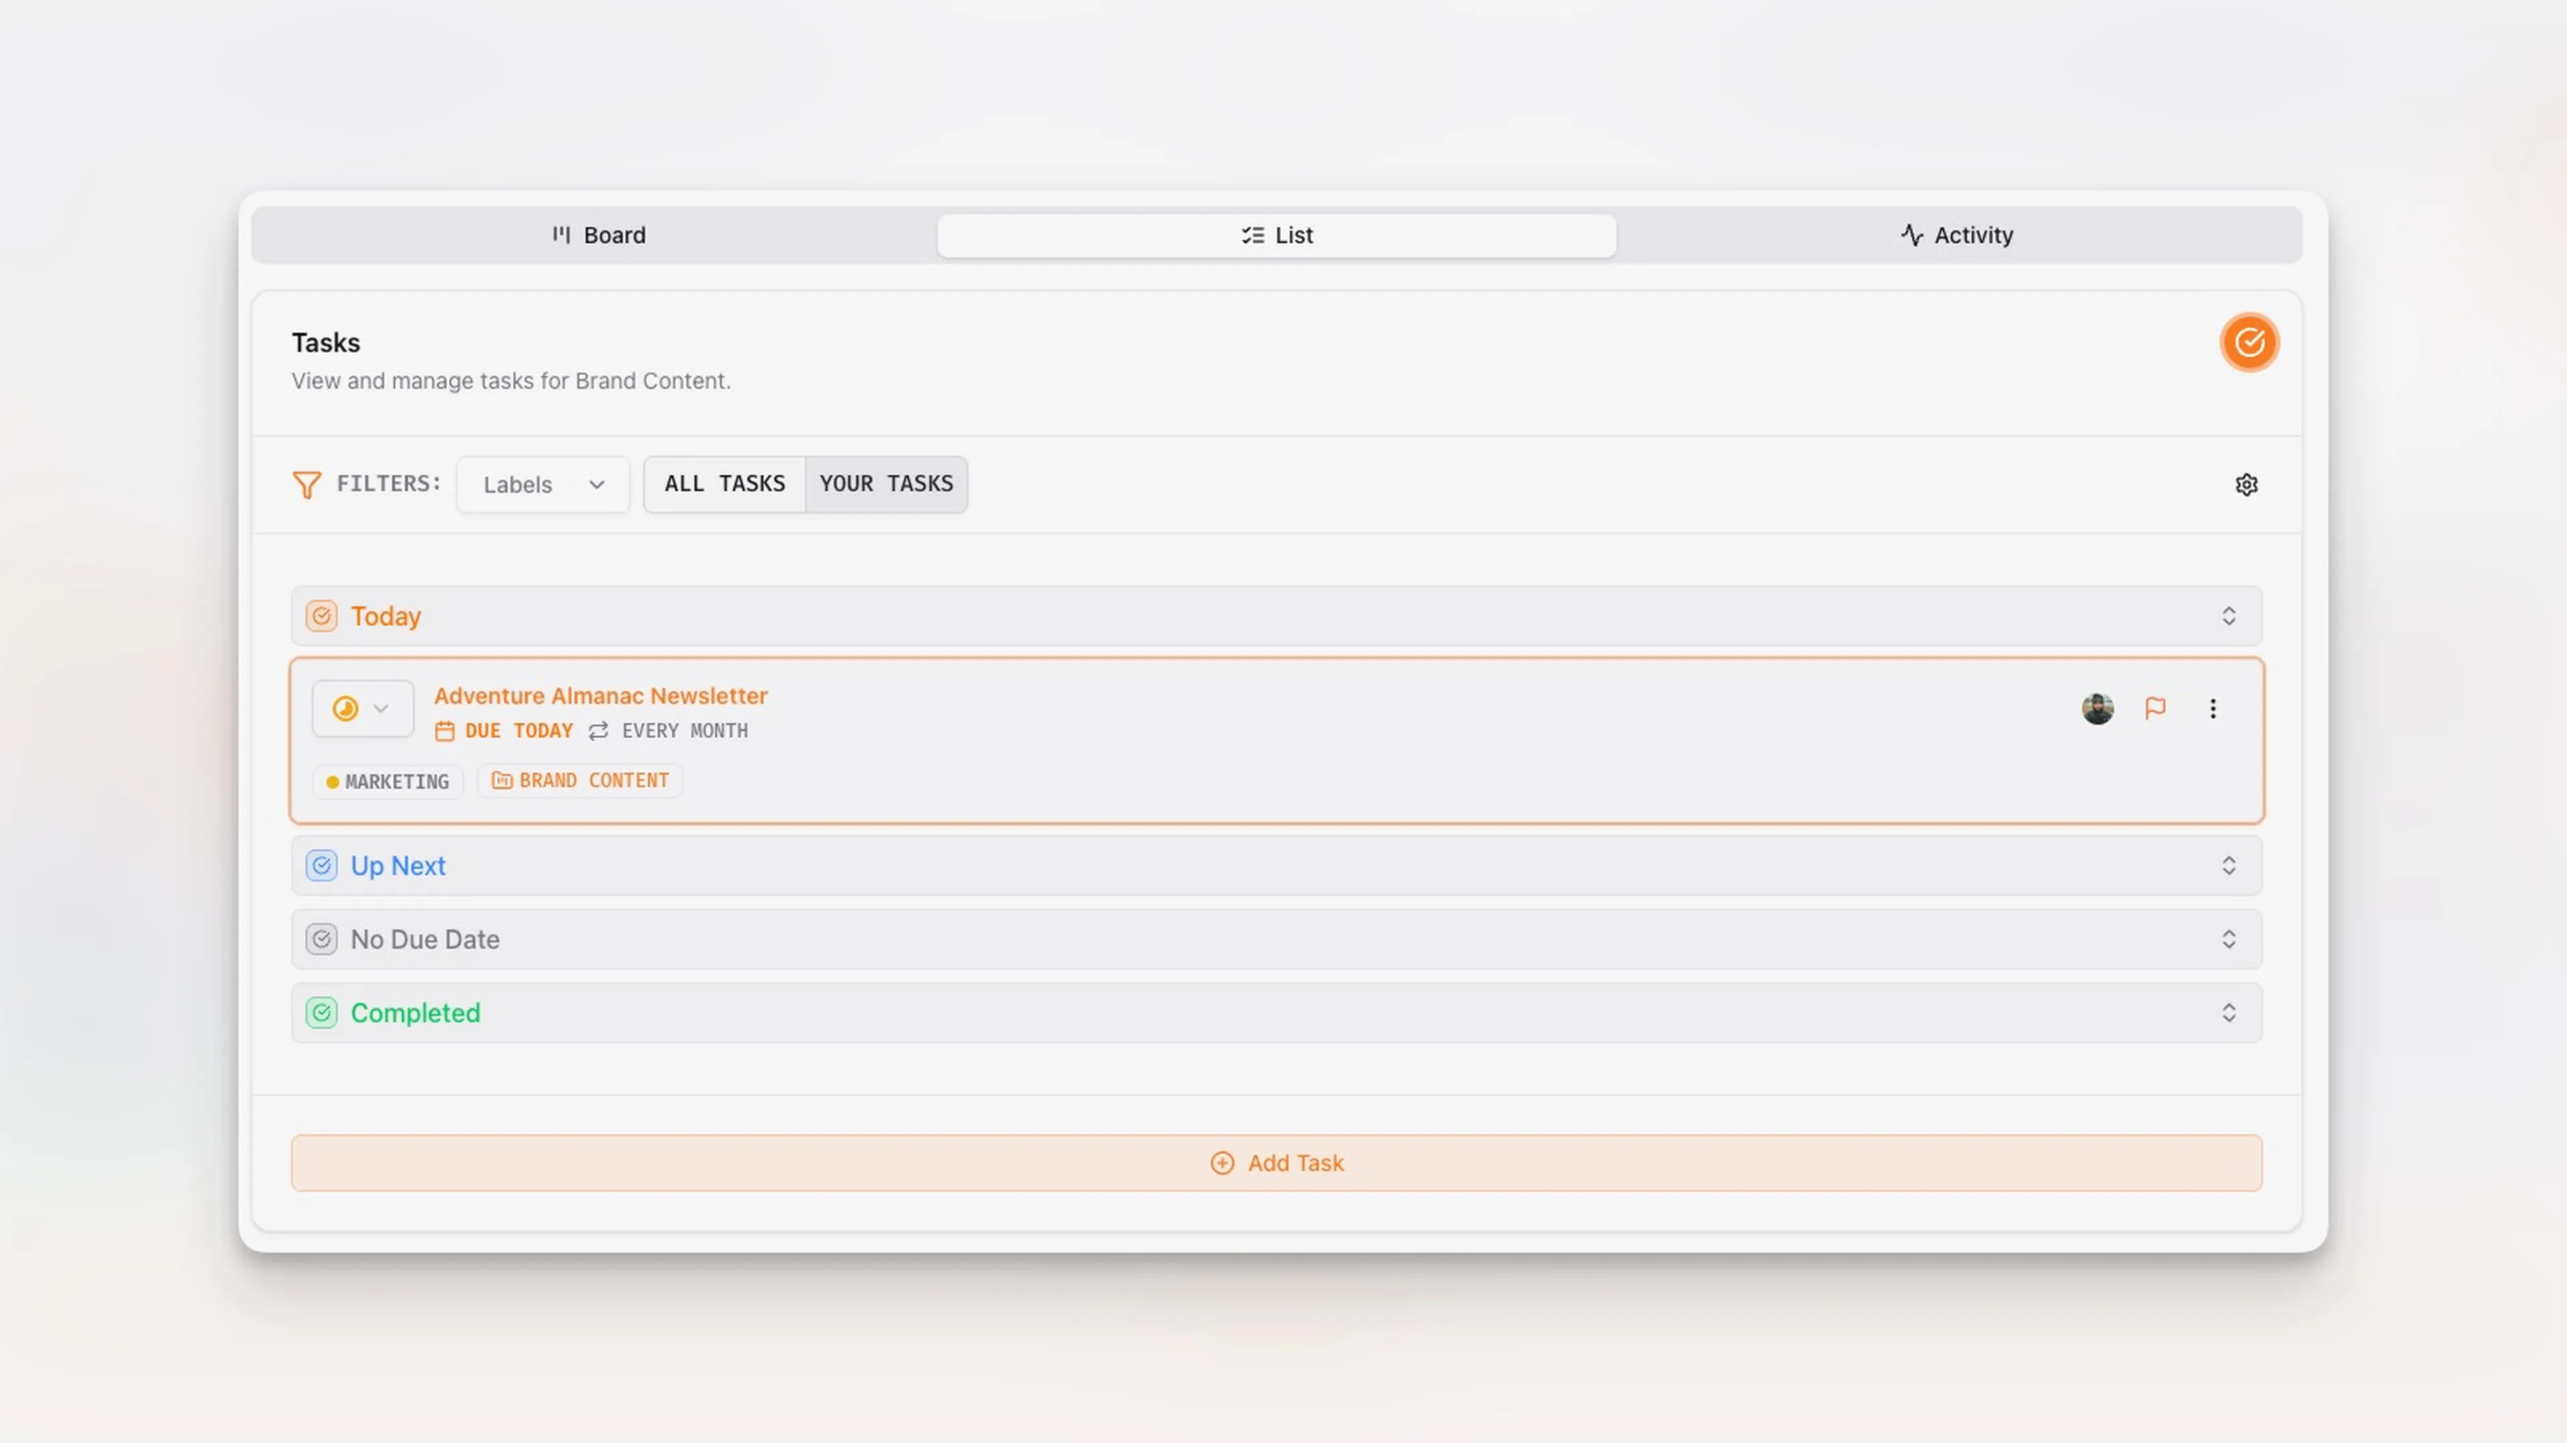Screen dimensions: 2567x1443
Task: Click the Brand Content folder tag
Action: click(580, 780)
